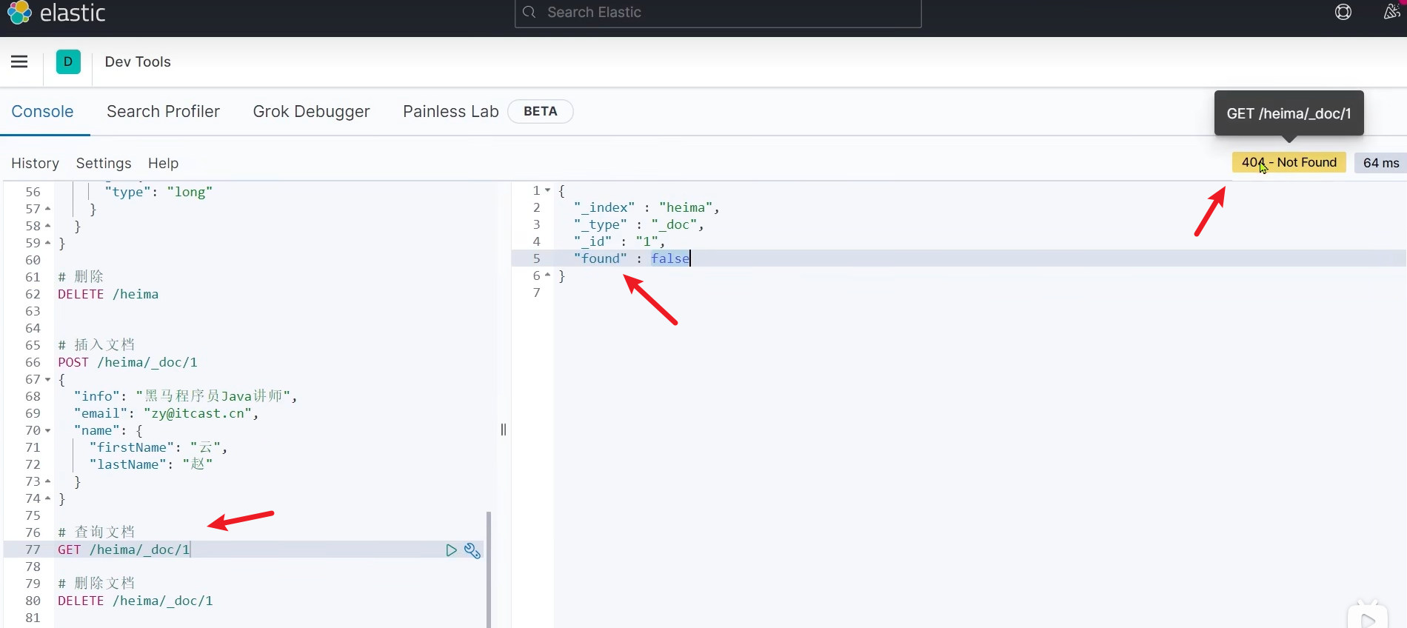Screen dimensions: 1407x628
Task: Open the newsfeed celebration icon
Action: click(1391, 11)
